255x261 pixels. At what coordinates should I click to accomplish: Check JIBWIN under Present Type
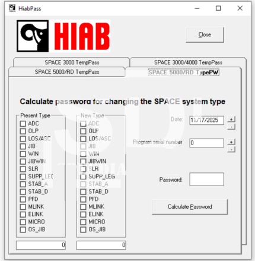[x=23, y=161]
